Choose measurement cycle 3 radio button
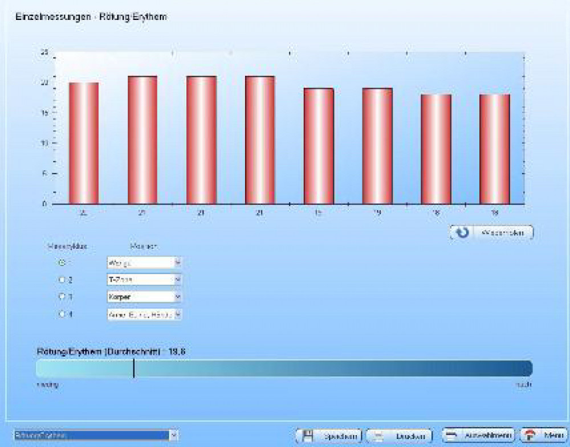This screenshot has width=570, height=447. pos(62,297)
